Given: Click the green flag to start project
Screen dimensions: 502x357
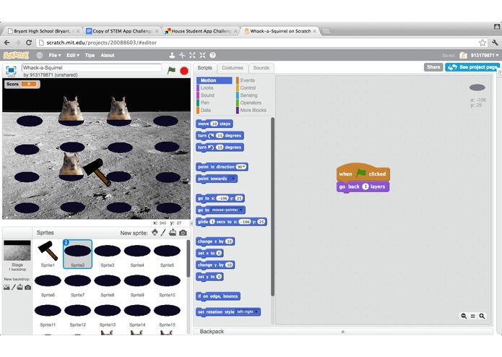Looking at the screenshot, I should [x=171, y=70].
